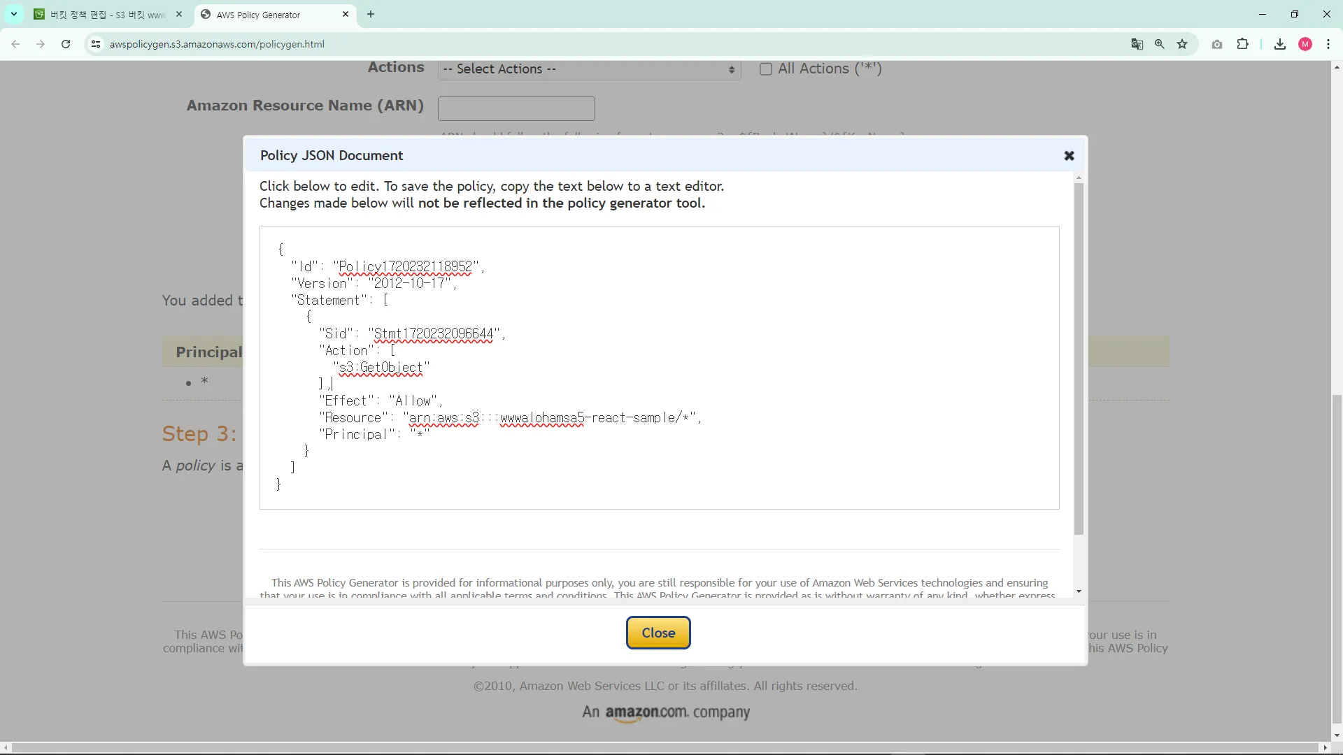The image size is (1343, 755).
Task: Open the Select Actions dropdown
Action: [x=589, y=69]
